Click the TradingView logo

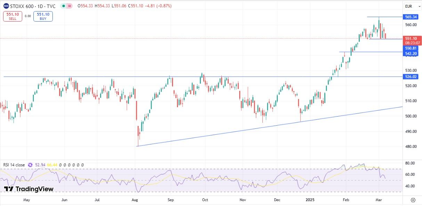[29, 189]
